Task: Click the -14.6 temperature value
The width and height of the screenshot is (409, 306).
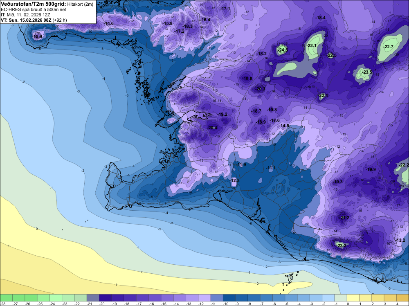Action: pos(108,23)
